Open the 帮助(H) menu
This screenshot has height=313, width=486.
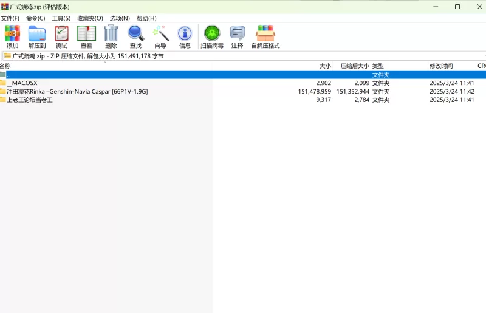pos(146,18)
